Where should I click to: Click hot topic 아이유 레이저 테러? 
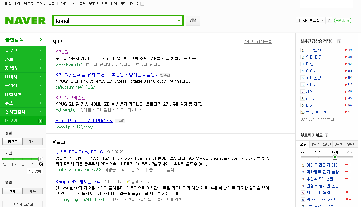tap(322, 165)
